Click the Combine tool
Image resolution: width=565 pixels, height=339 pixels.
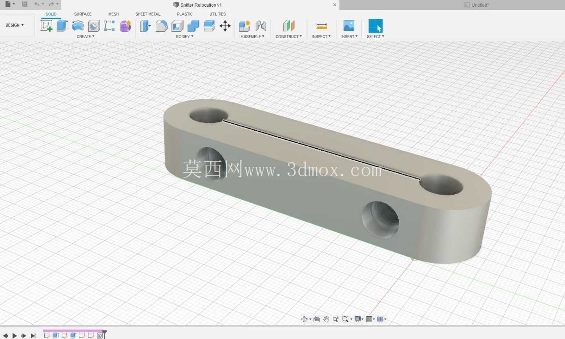(193, 26)
